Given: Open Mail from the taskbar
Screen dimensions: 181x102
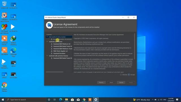Looking at the screenshot, I should point(78,99).
